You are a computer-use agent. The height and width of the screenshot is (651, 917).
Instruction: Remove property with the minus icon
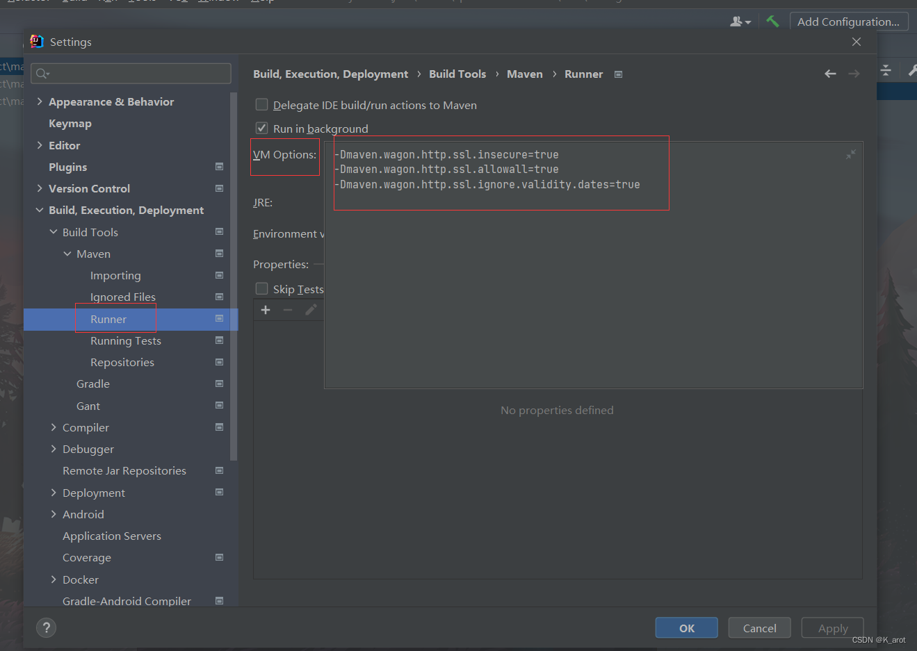288,309
